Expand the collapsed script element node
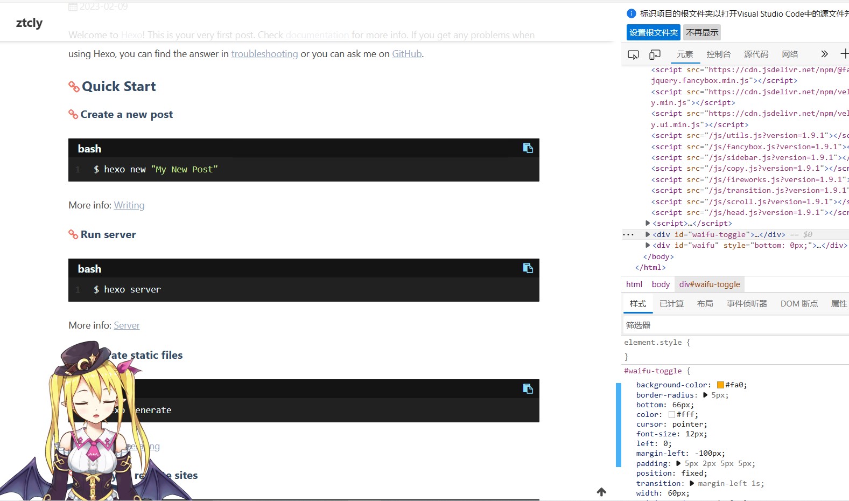This screenshot has height=501, width=849. tap(648, 223)
